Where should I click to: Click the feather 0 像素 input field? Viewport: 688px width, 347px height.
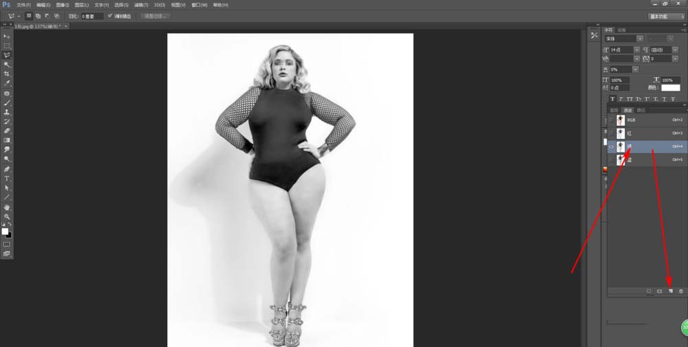92,16
